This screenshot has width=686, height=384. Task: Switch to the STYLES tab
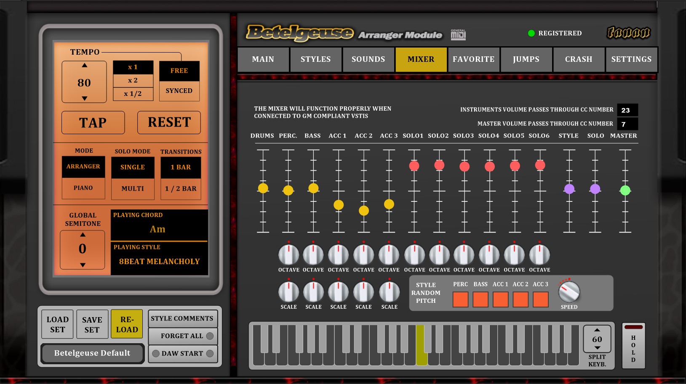coord(315,59)
